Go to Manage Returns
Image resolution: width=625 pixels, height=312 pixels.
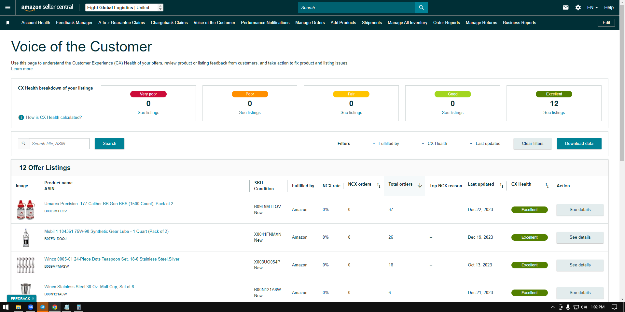[481, 23]
